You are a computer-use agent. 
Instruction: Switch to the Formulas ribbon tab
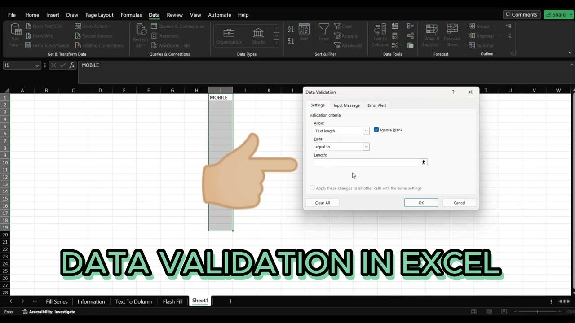pyautogui.click(x=131, y=15)
